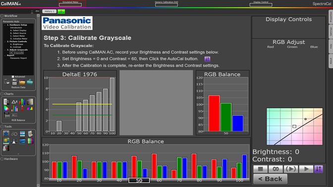Select the circles tool icon in Tools

pyautogui.click(x=14, y=134)
